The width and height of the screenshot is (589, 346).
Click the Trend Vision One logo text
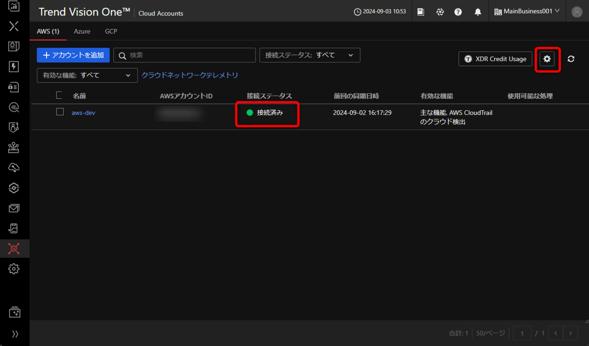click(x=84, y=12)
